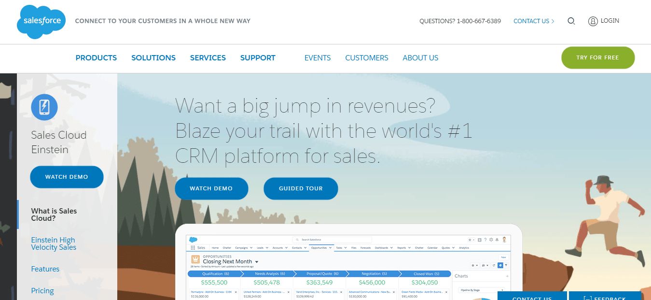Open the SUPPORT menu
This screenshot has width=651, height=300.
click(x=258, y=58)
